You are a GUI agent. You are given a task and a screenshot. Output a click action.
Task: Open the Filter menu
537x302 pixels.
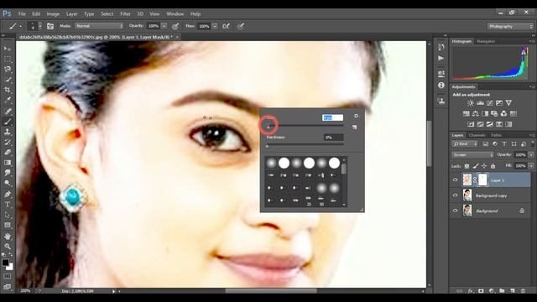coord(125,14)
